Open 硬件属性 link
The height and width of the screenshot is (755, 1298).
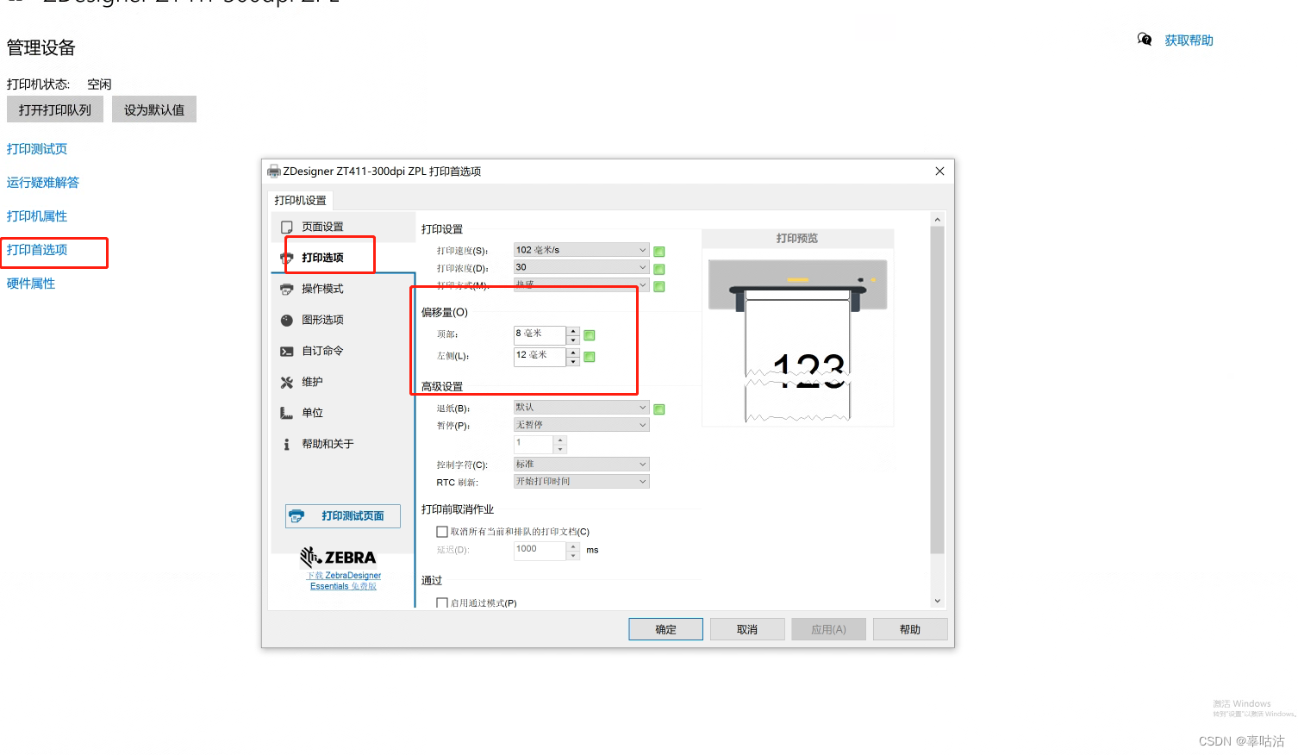[31, 284]
